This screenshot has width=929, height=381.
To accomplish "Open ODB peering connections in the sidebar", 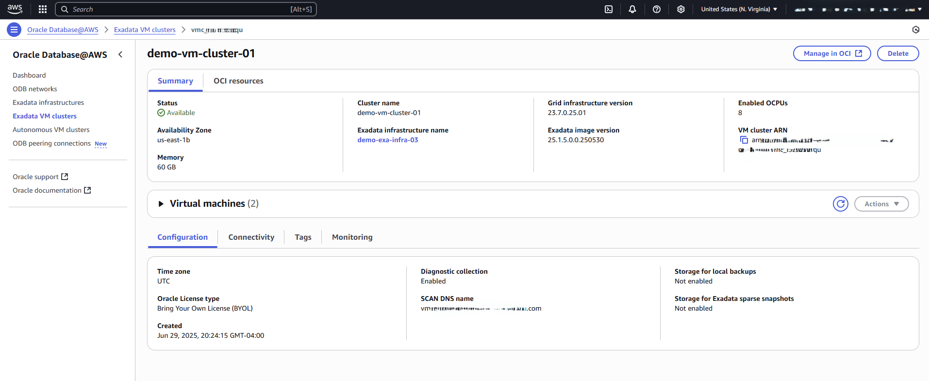I will pyautogui.click(x=51, y=143).
